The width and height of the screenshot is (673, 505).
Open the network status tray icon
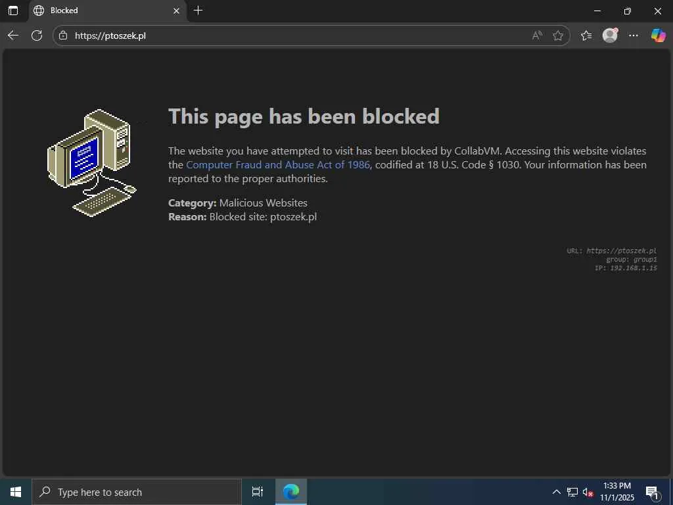(x=572, y=492)
